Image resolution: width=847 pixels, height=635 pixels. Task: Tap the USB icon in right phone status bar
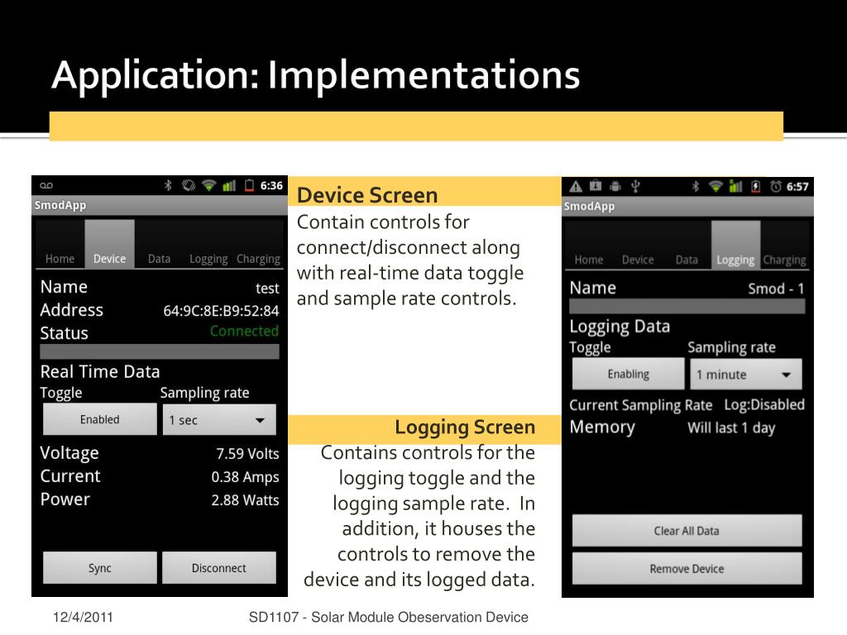[635, 187]
